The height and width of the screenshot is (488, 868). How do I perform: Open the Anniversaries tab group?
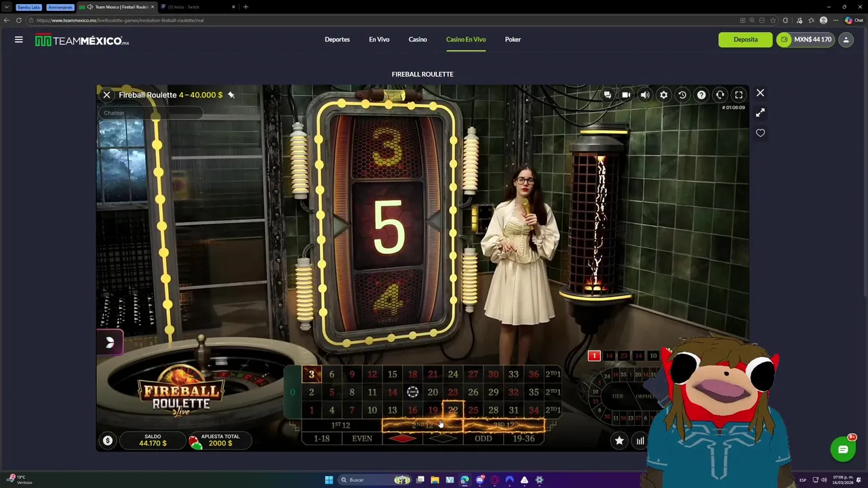click(x=60, y=7)
